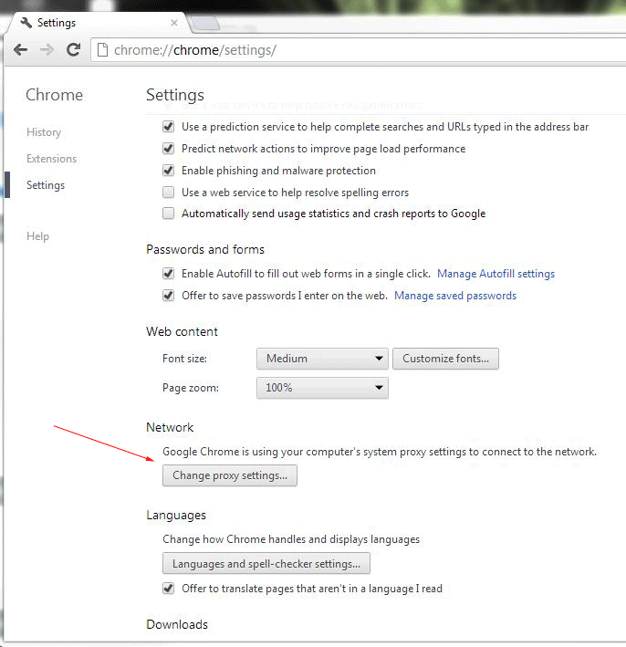The width and height of the screenshot is (626, 647).
Task: Enable sending usage statistics to Google
Action: [x=169, y=214]
